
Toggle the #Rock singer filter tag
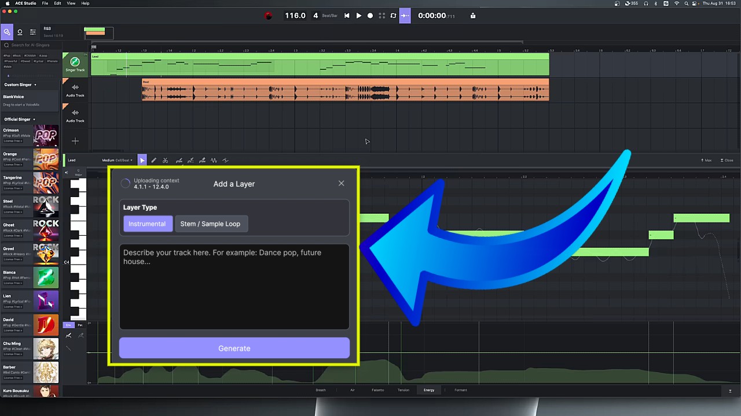pos(17,55)
